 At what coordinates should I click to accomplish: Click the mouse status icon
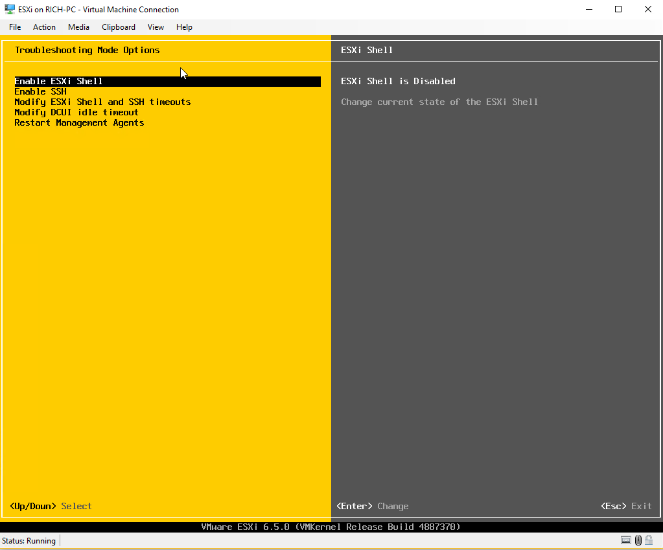point(638,540)
